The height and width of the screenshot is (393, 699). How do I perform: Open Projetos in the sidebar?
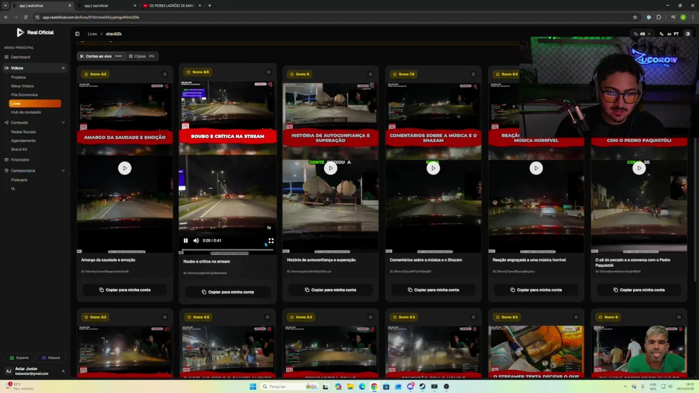(x=19, y=78)
